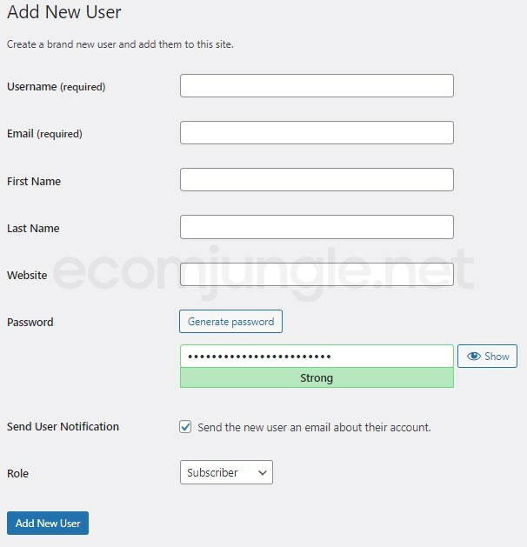Click the 'Email (required)' label
The height and width of the screenshot is (547, 527).
coord(44,134)
